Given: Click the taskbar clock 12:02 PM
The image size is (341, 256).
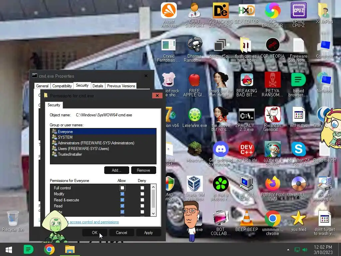Looking at the screenshot, I should (323, 249).
